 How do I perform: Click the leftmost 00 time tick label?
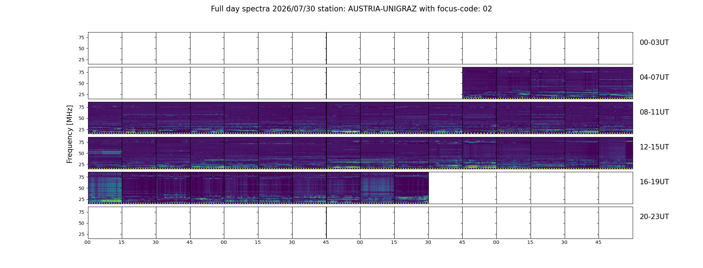tap(88, 242)
